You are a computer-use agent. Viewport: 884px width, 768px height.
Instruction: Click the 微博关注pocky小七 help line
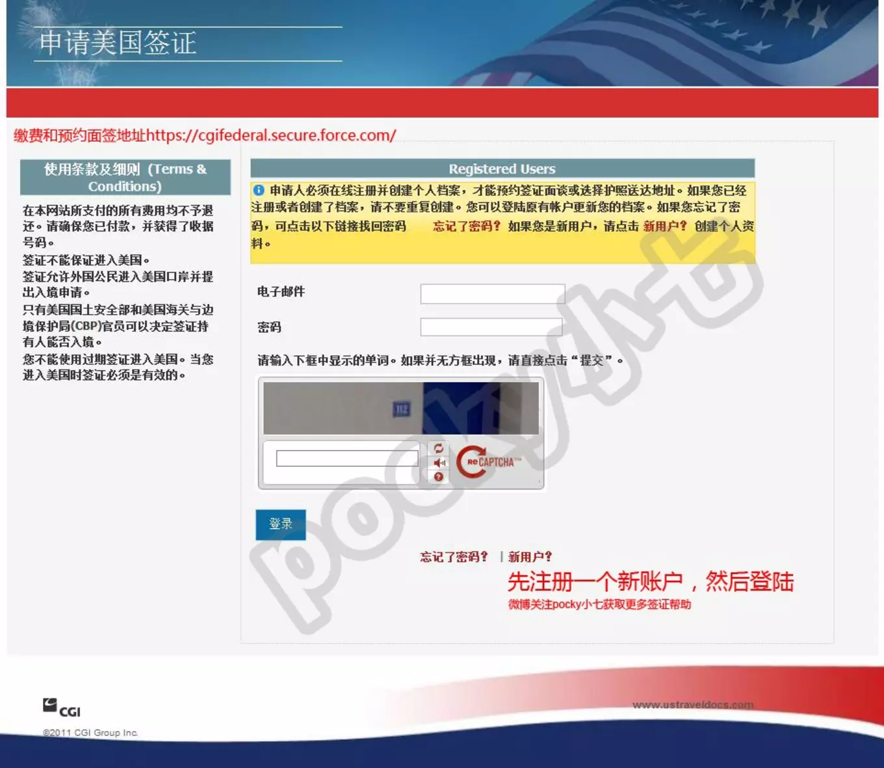pyautogui.click(x=599, y=604)
